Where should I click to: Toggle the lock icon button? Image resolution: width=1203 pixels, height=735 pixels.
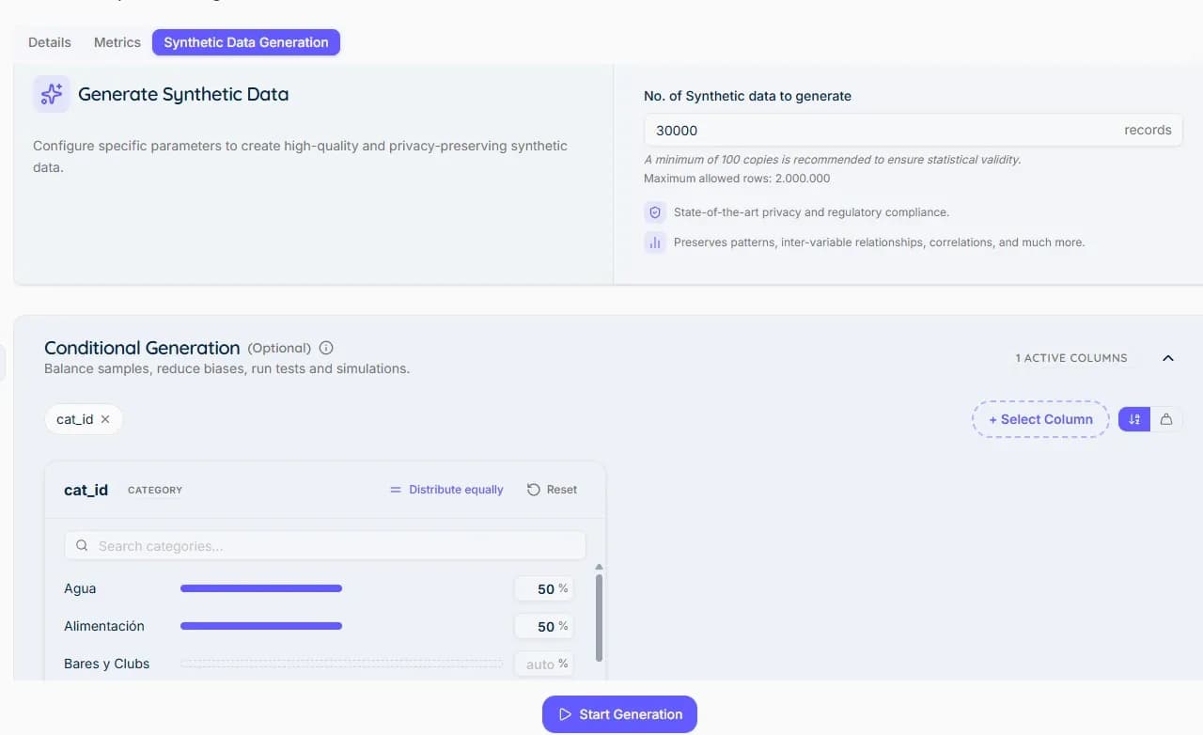(x=1166, y=419)
